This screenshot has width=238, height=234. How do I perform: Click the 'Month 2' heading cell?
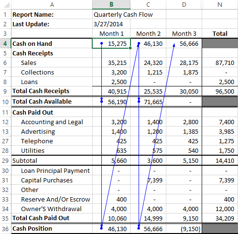pos(148,33)
